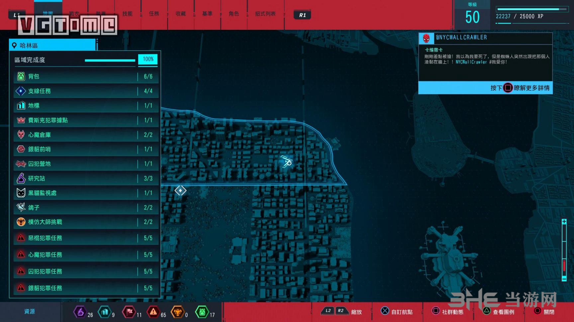Click the 5/5 count for 銀貂犯罪任務
574x322 pixels.
148,288
